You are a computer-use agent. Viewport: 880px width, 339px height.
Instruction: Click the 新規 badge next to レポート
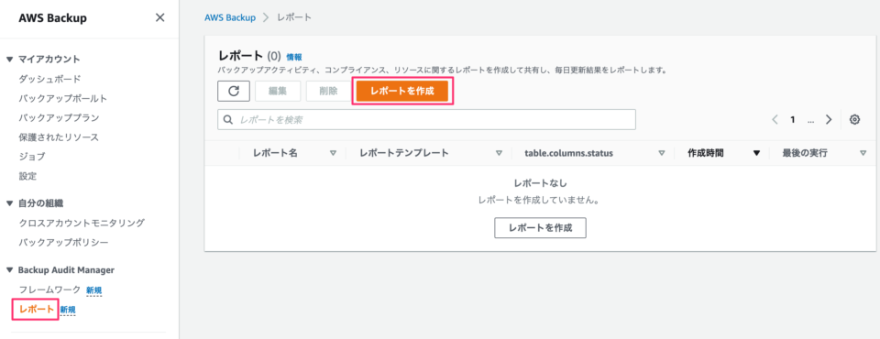pos(68,310)
